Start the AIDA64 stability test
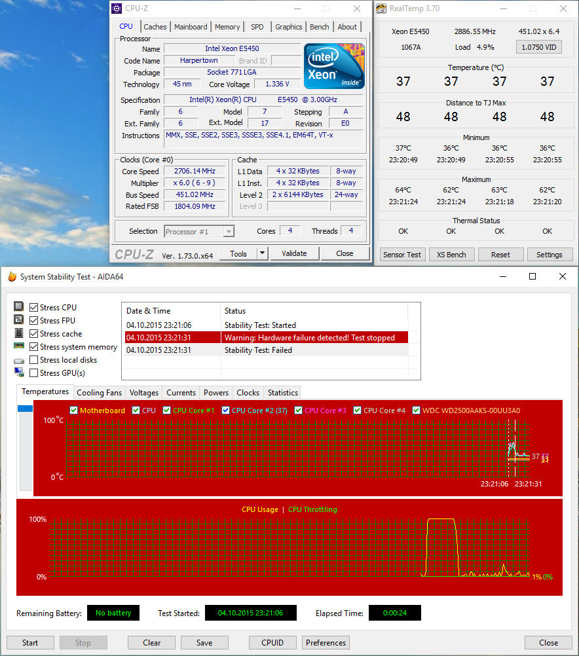Screen dimensions: 579x656 pyautogui.click(x=30, y=643)
